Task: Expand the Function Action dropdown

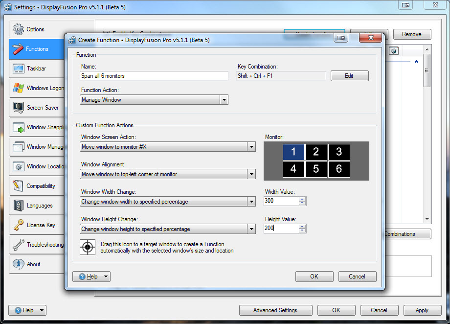Action: (224, 100)
